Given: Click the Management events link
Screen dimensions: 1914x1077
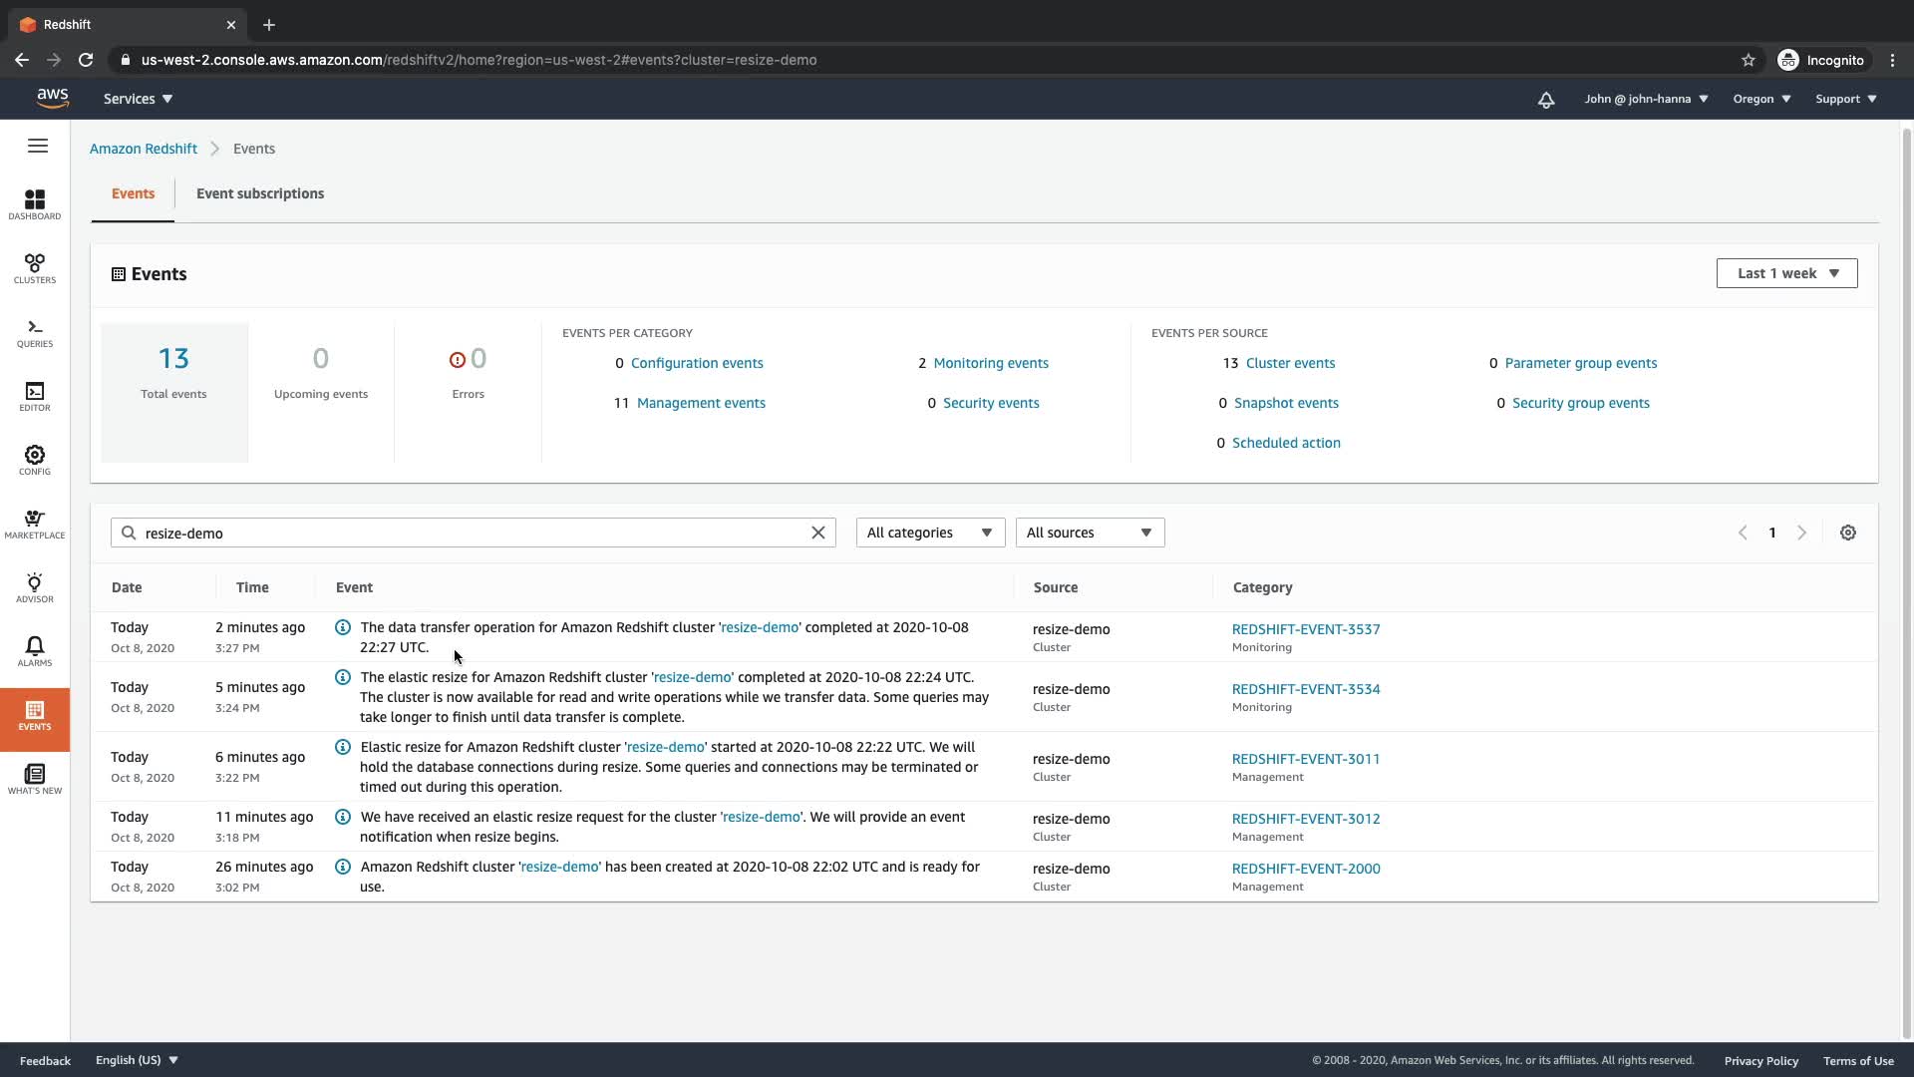Looking at the screenshot, I should (700, 403).
